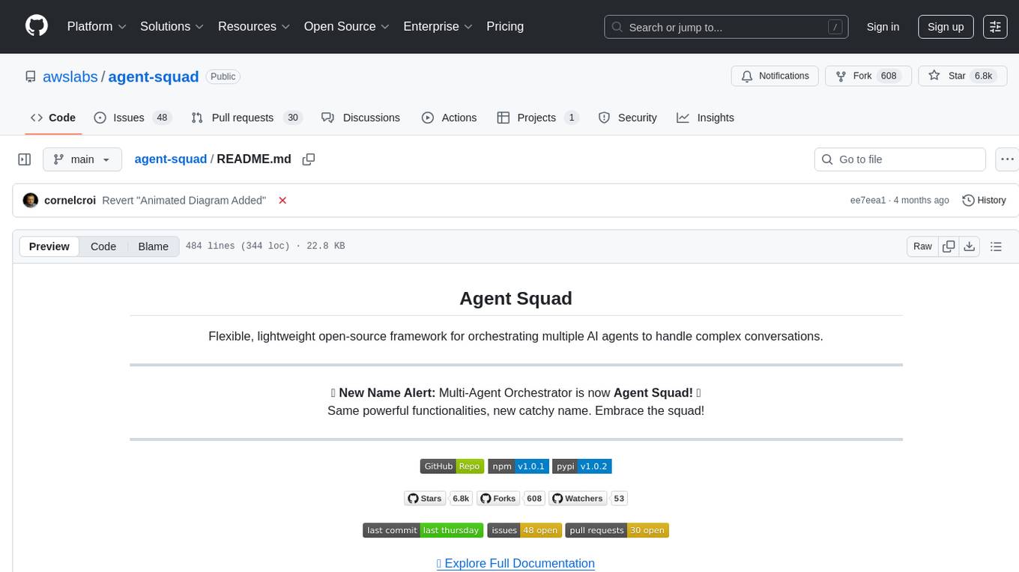Open the Enterprise dropdown
Viewport: 1019px width, 572px height.
[x=438, y=26]
